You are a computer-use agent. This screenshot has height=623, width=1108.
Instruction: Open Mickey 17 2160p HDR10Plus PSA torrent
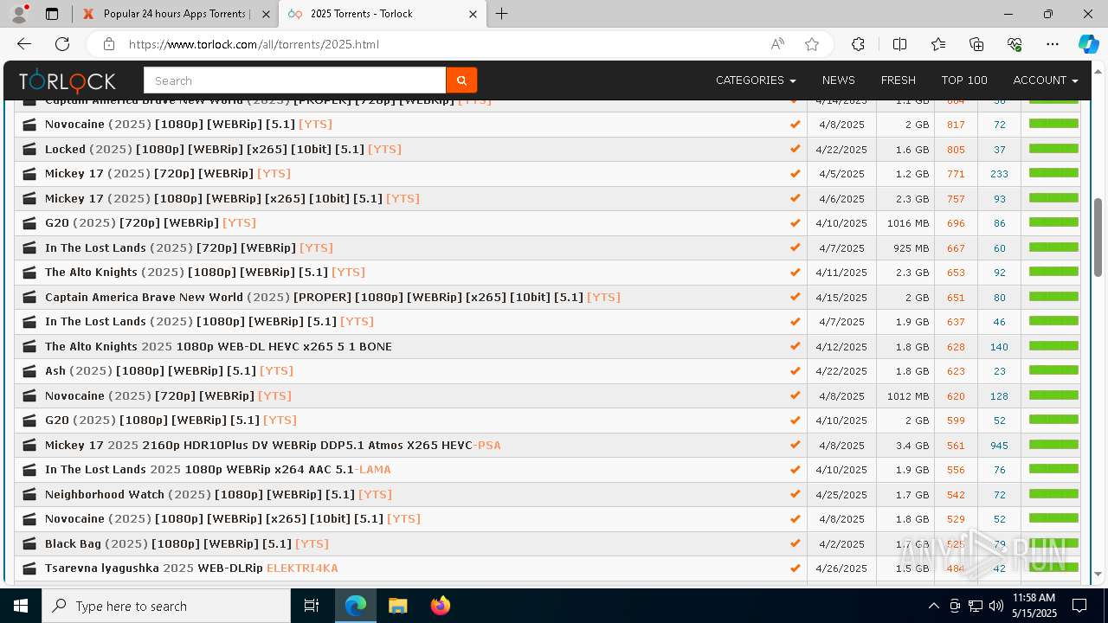click(273, 445)
